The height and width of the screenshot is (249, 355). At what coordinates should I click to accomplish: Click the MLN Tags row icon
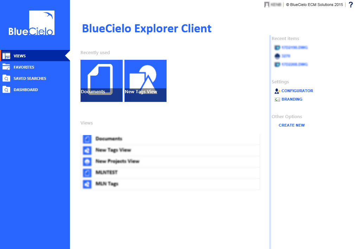[87, 184]
